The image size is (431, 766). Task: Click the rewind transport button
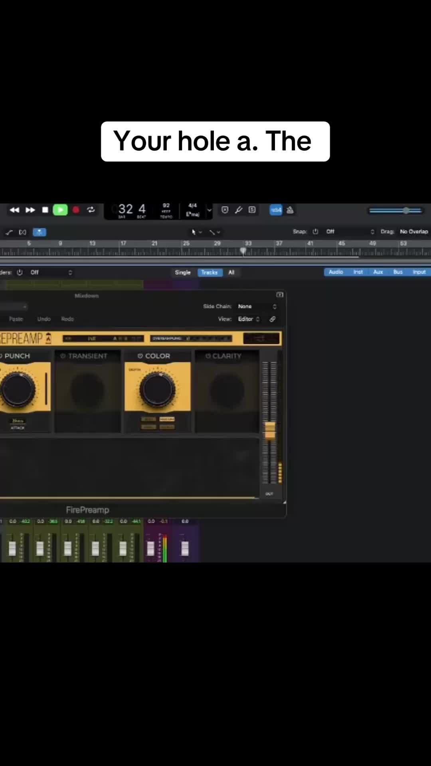pyautogui.click(x=14, y=210)
